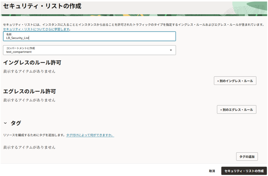The image size is (268, 176).
Task: Open タグ付けによって何ができますか link
Action: [90, 135]
